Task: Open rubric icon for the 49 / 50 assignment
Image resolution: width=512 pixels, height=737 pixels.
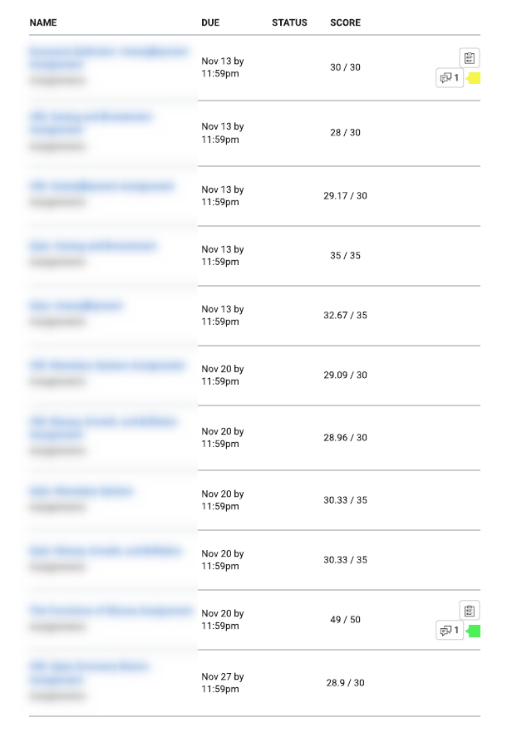Action: 470,611
